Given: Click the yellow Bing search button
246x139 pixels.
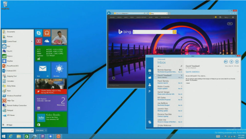Looking at the screenshot, I should pyautogui.click(x=174, y=32).
